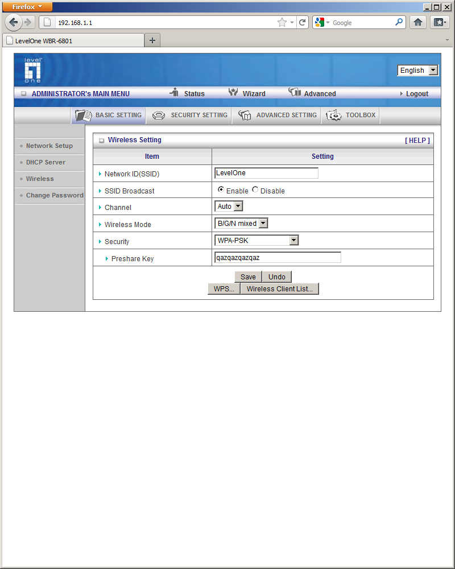The image size is (455, 569).
Task: Click the Undo button
Action: coord(277,277)
